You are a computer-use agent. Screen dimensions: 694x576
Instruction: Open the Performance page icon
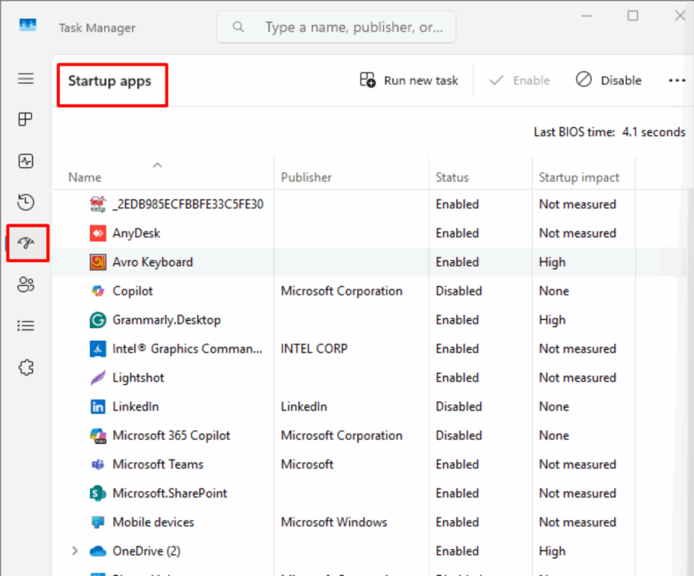point(26,161)
